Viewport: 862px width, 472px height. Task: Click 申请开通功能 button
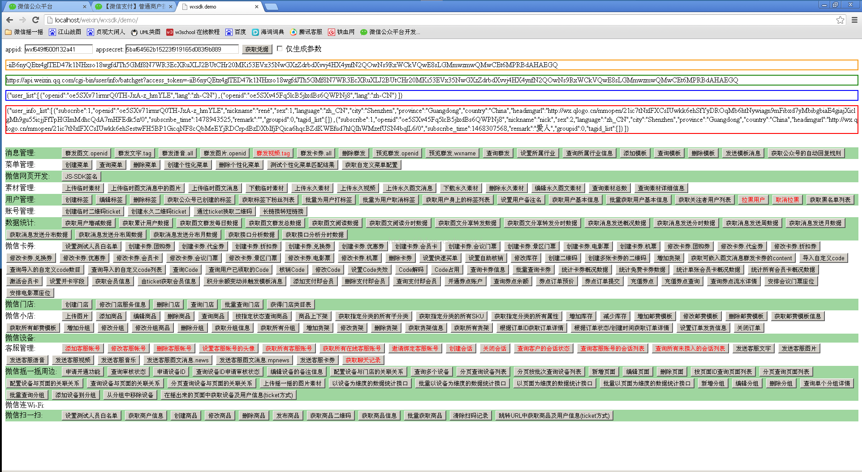[x=83, y=372]
